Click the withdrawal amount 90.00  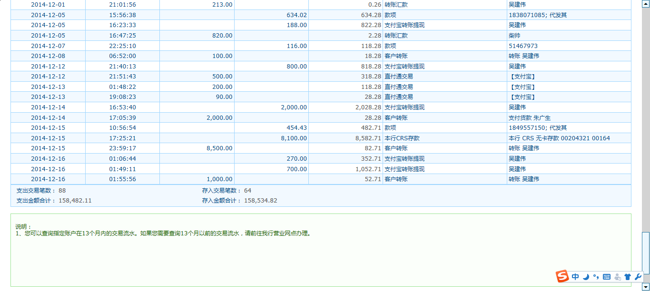224,97
